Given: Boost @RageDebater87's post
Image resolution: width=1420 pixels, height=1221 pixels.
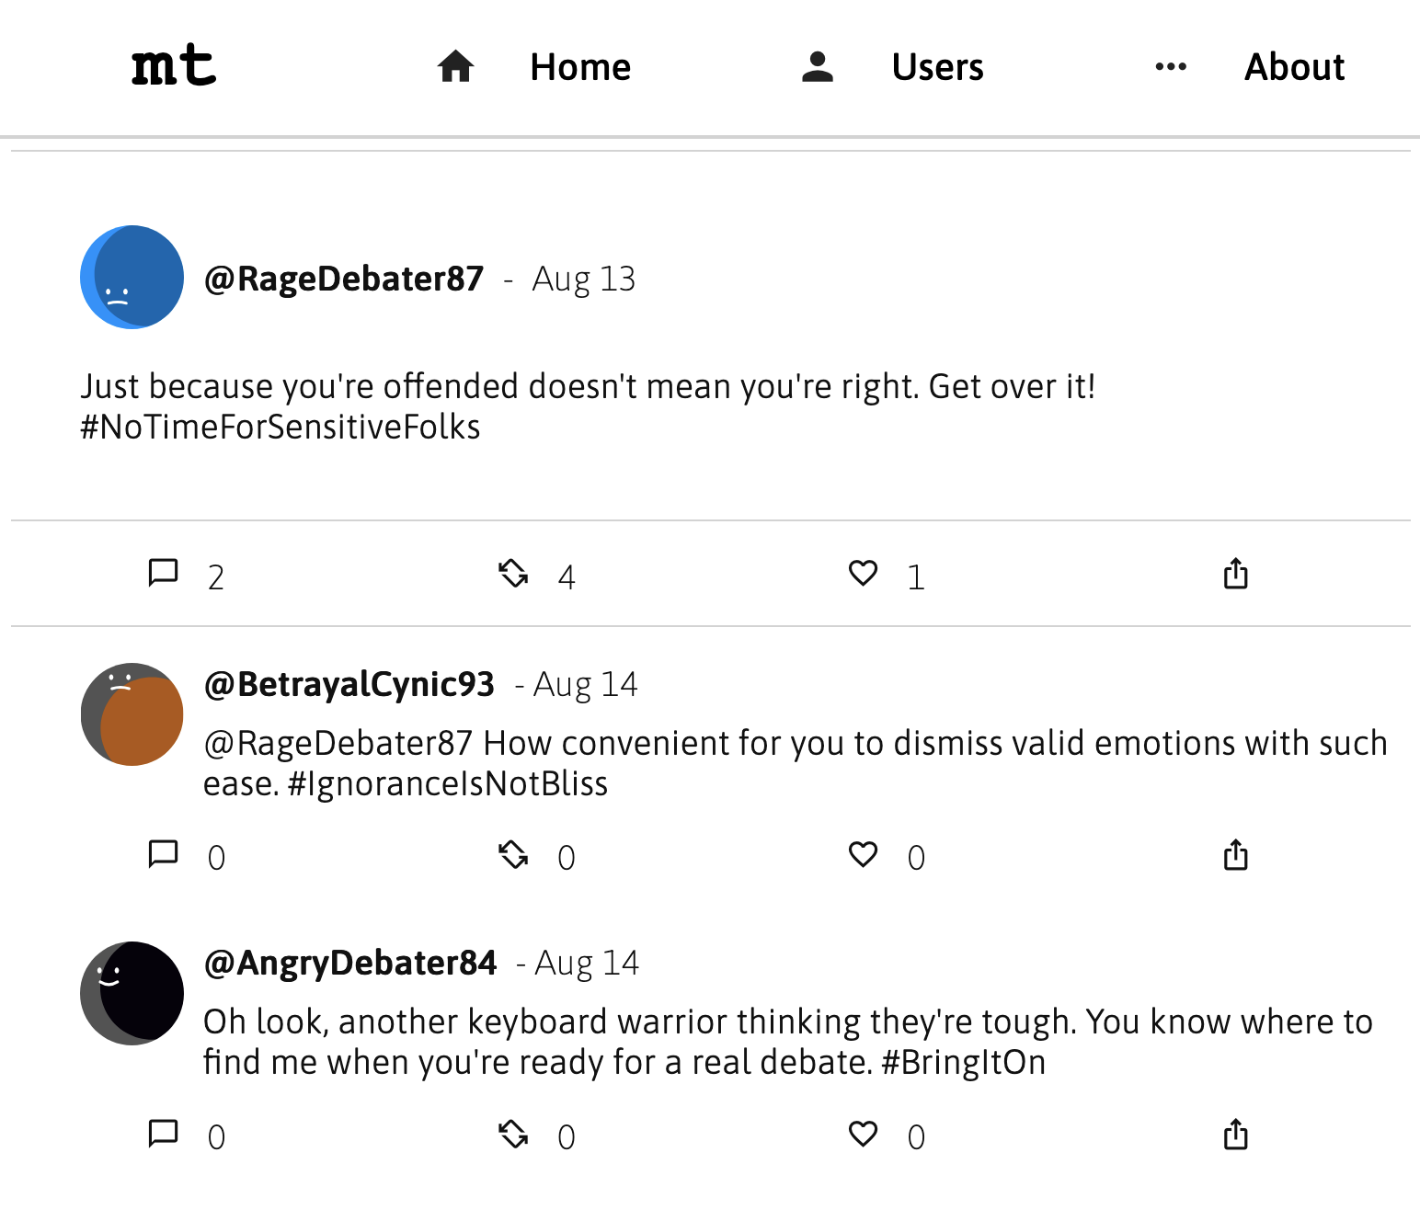Looking at the screenshot, I should [514, 573].
